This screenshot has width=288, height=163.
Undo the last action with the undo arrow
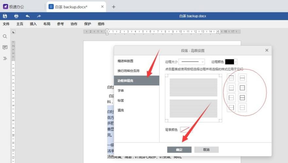pos(27,16)
